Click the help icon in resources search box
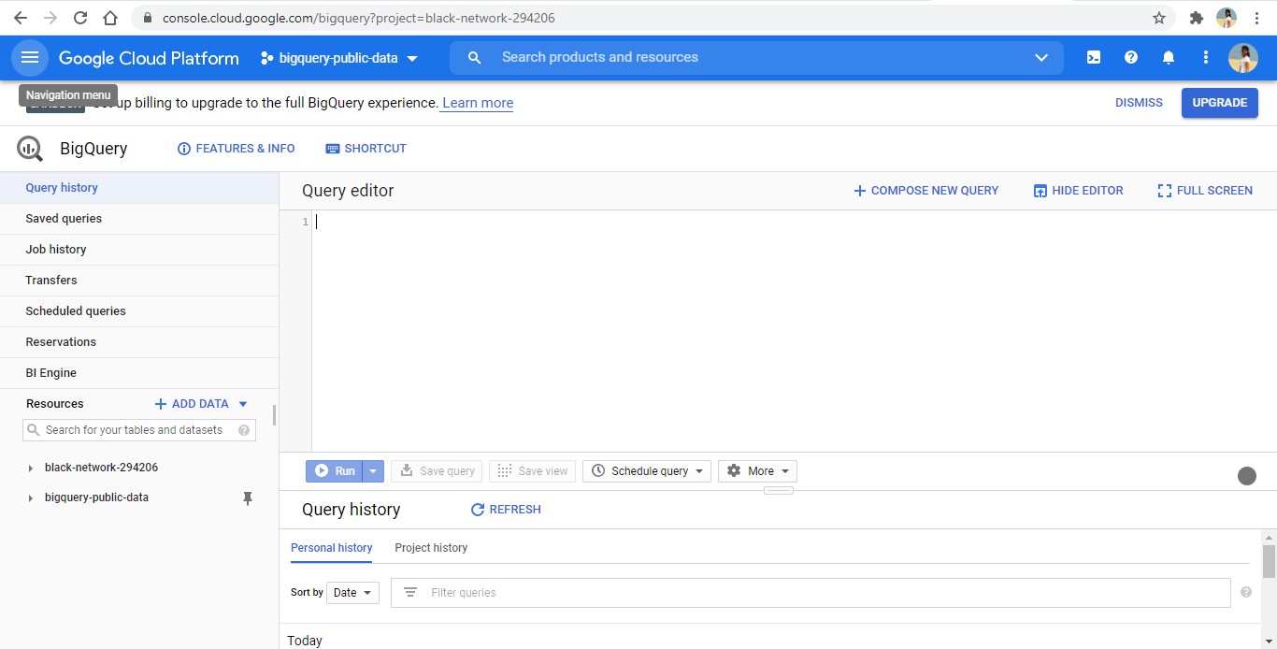 pos(244,430)
